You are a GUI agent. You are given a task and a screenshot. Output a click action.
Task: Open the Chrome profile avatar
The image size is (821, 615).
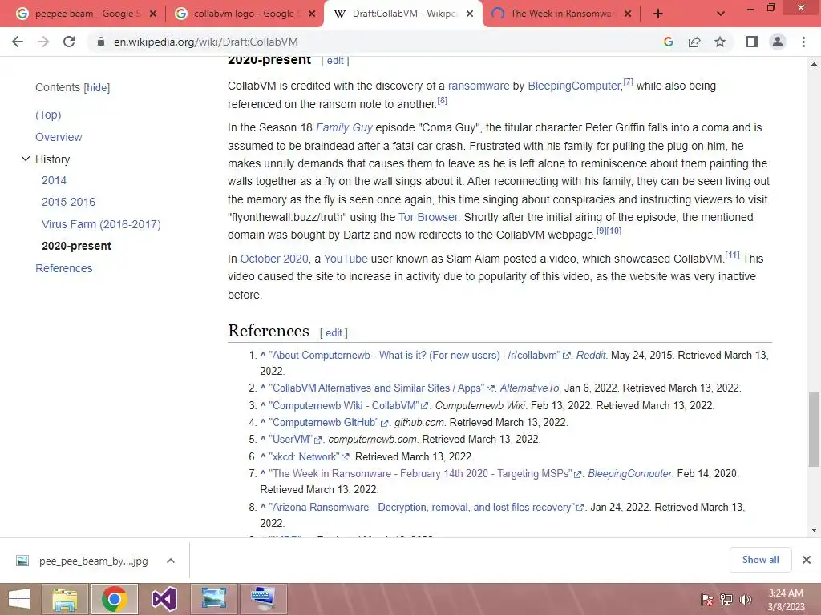click(x=778, y=42)
